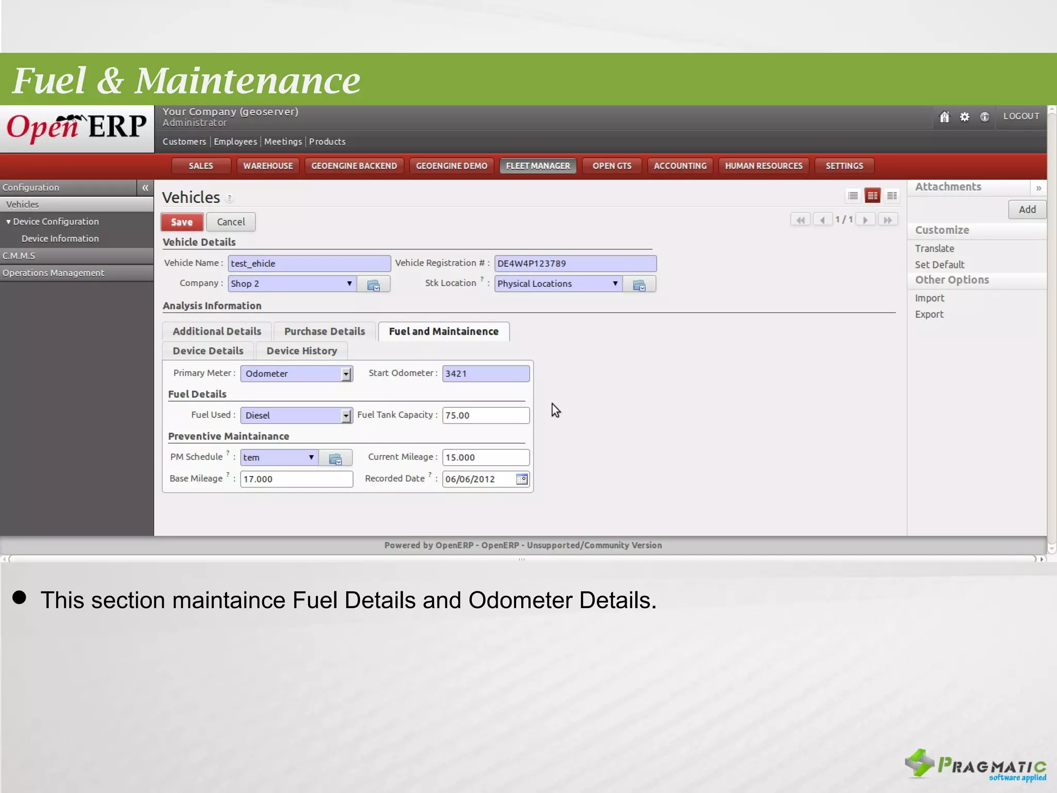Click the Start Odometer field
This screenshot has height=793, width=1057.
486,374
